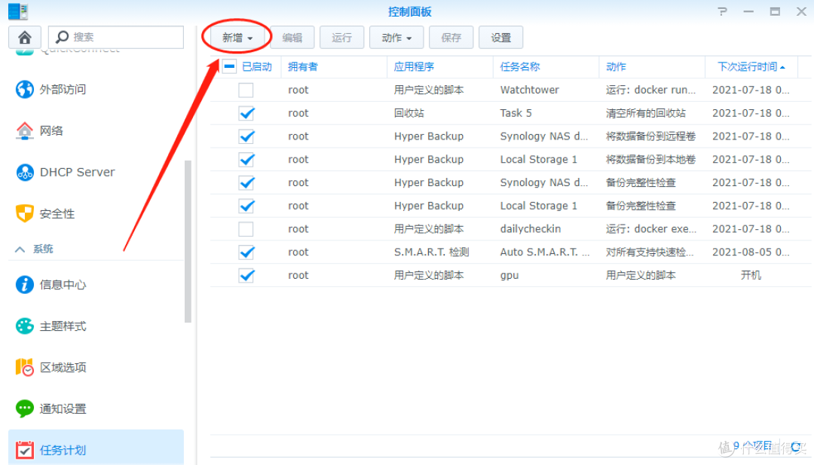Sort by 下次运行时间 column
Image resolution: width=814 pixels, height=465 pixels.
click(x=751, y=66)
